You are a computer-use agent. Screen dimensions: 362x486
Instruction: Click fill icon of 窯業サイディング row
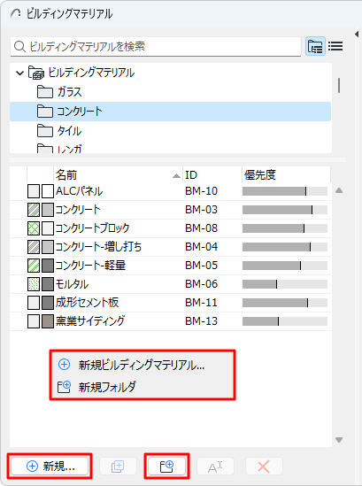34,321
